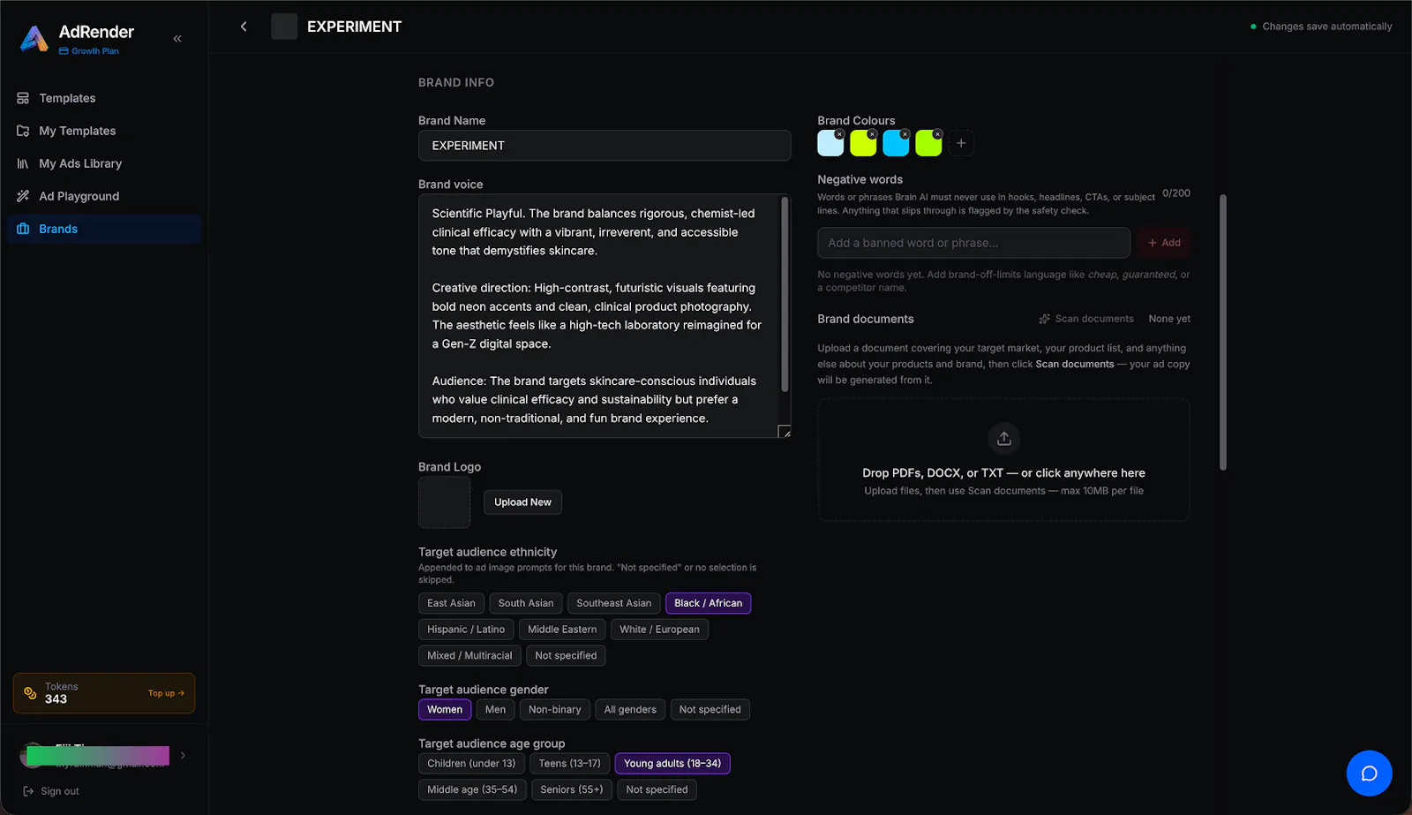
Task: Select Children (under 13) age group
Action: 471,764
